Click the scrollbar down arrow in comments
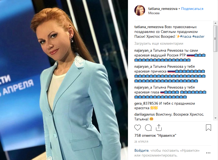Screen dimensions: 218x160 [216, 118]
